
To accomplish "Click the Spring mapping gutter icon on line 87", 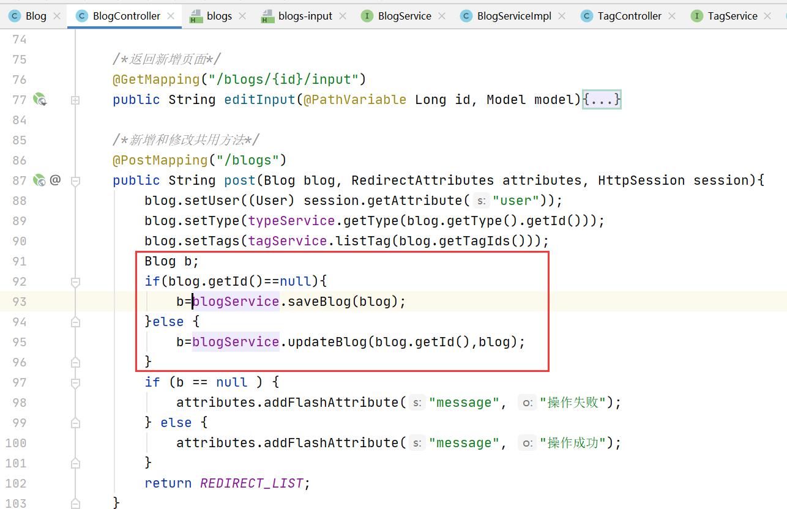I will [40, 180].
